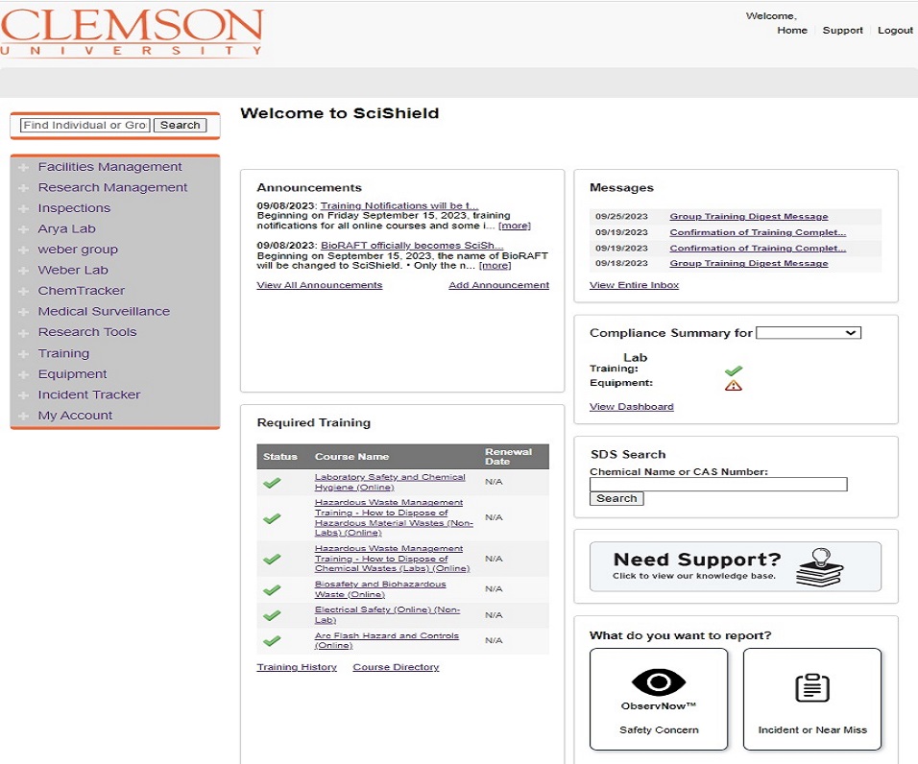Image resolution: width=918 pixels, height=764 pixels.
Task: Open the Training sidebar menu
Action: click(63, 353)
